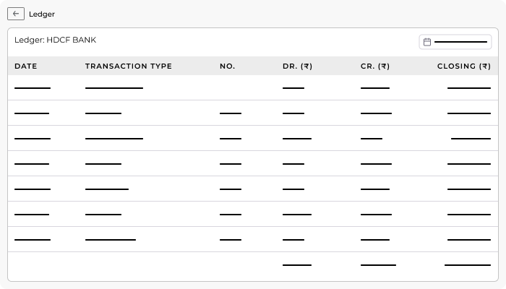
Task: Click the CLOSING (₹) column header
Action: [x=464, y=66]
